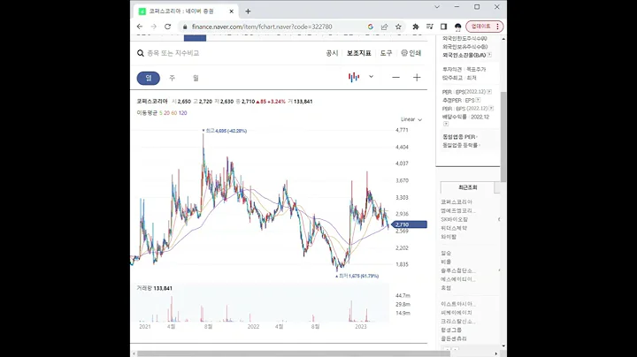Toggle the 20-day moving average
Image resolution: width=637 pixels, height=357 pixels.
[x=166, y=113]
